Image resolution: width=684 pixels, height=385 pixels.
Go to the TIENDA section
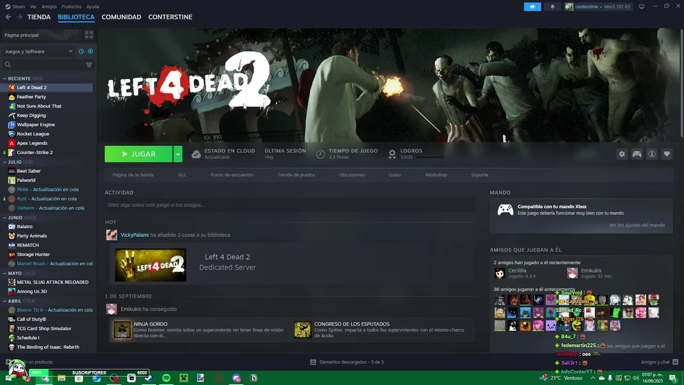pos(39,17)
